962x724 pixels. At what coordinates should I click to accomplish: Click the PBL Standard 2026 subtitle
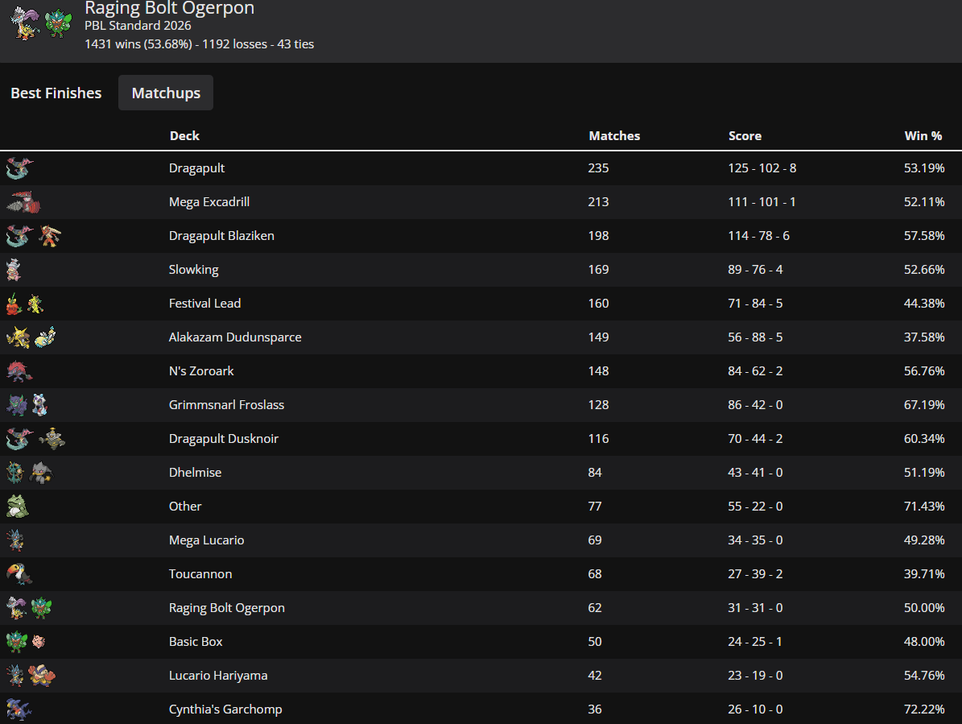(x=138, y=26)
